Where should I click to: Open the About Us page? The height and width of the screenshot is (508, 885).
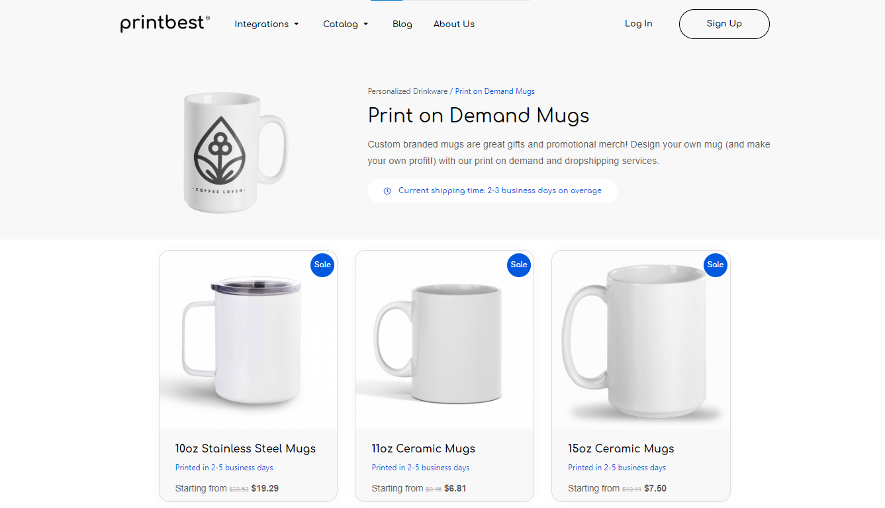click(454, 24)
